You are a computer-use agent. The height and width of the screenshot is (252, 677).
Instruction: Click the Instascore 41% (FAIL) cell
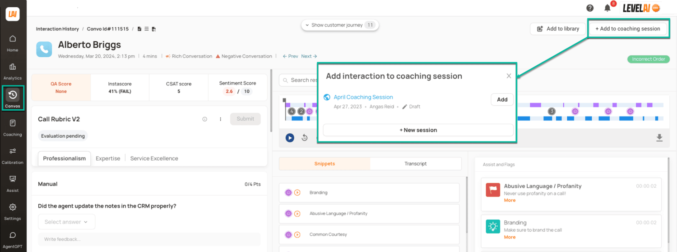tap(120, 87)
